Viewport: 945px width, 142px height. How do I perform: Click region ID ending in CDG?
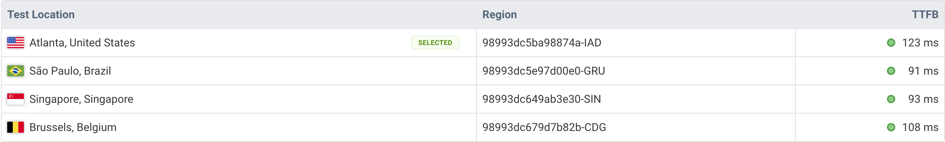[x=544, y=127]
